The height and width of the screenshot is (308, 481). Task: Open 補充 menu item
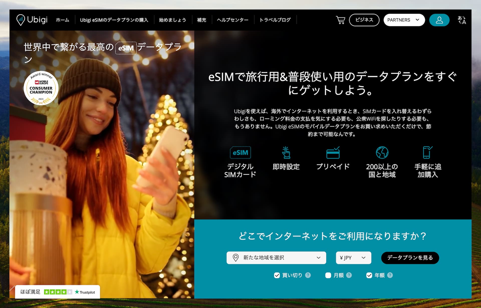201,20
